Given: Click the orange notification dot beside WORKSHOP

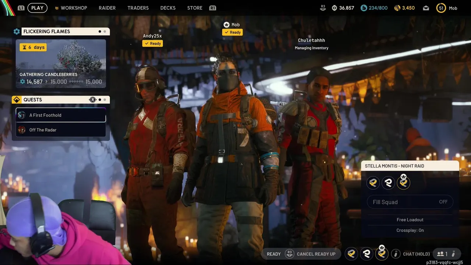Looking at the screenshot, I should tap(57, 8).
